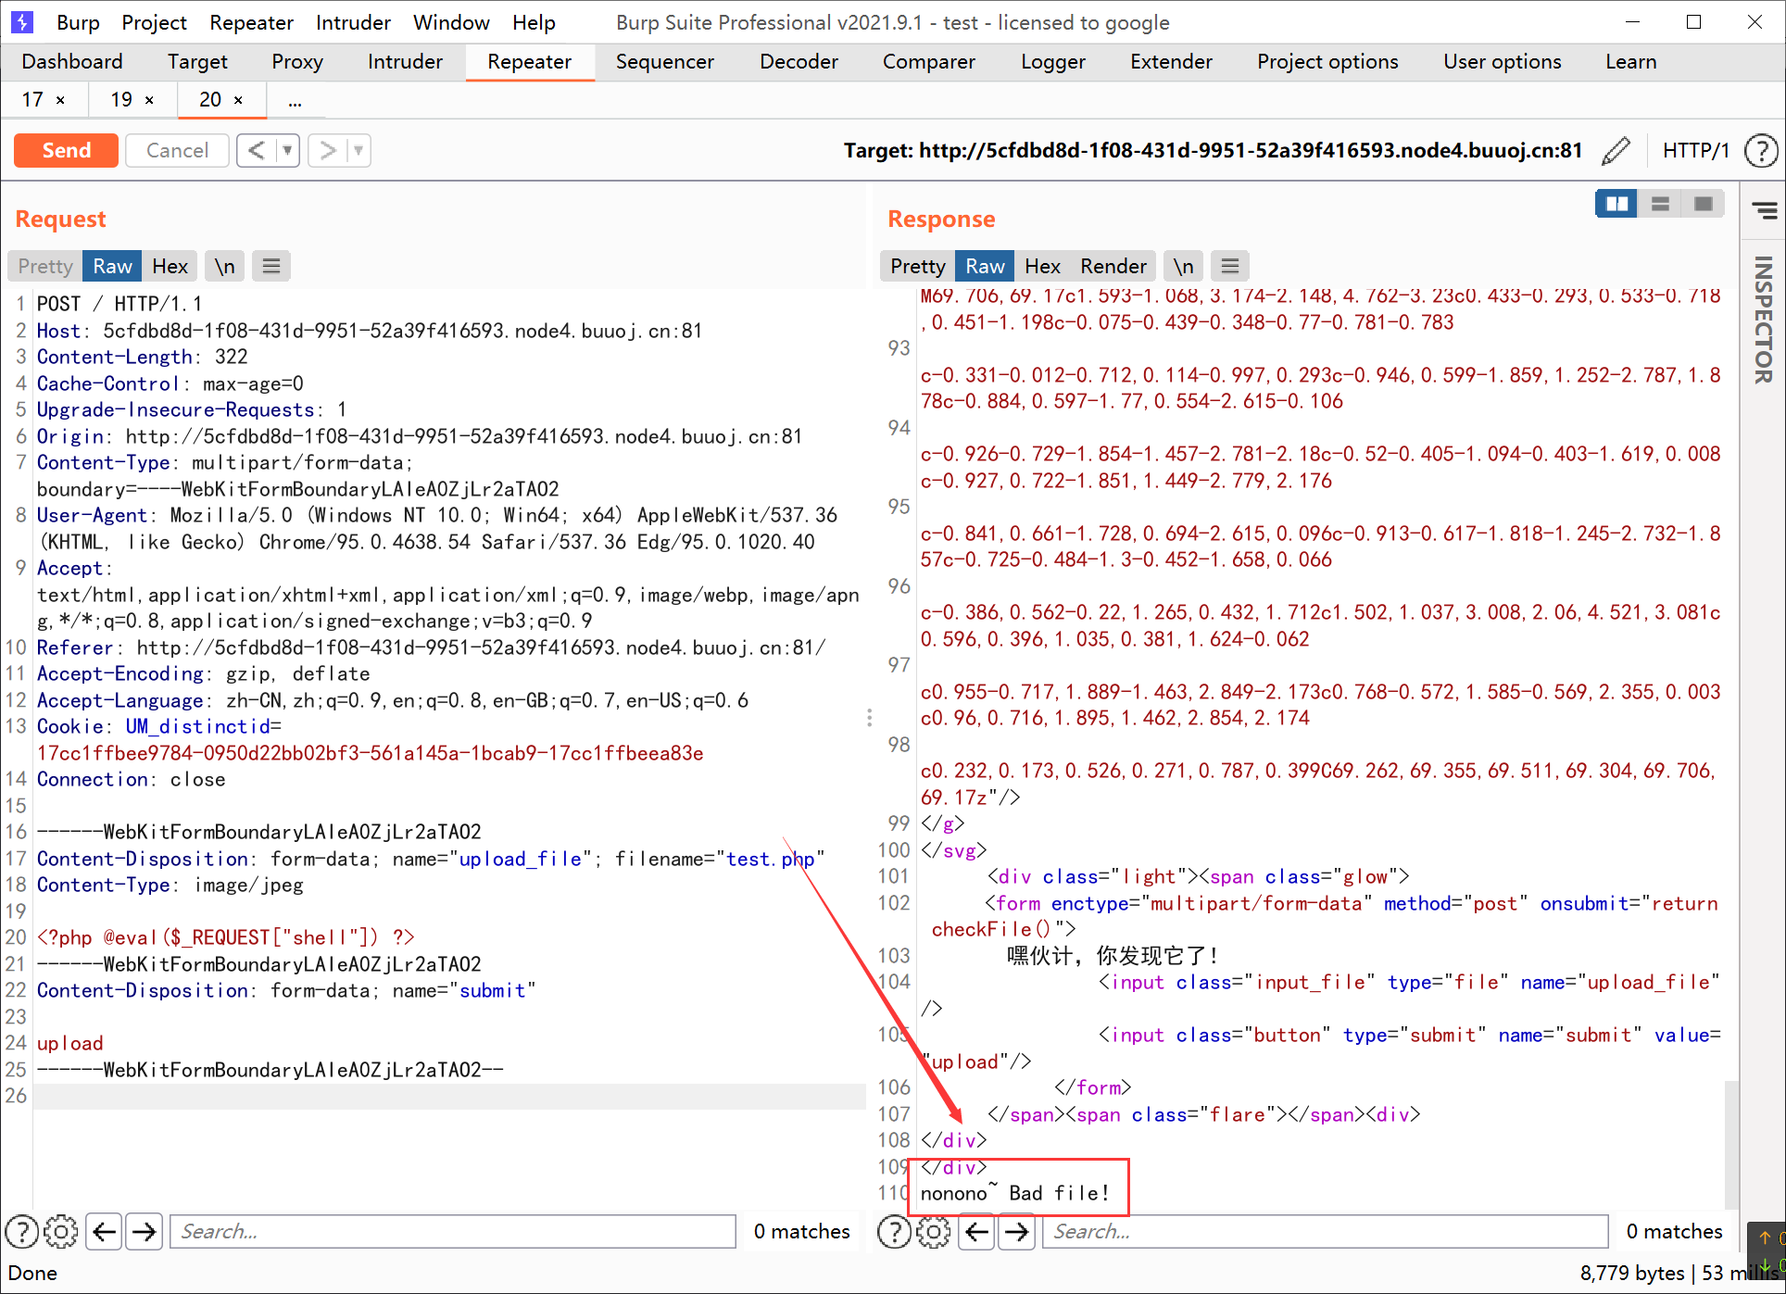Screen dimensions: 1786x1294
Task: Switch to side-by-side split layout icon
Action: pyautogui.click(x=1616, y=204)
